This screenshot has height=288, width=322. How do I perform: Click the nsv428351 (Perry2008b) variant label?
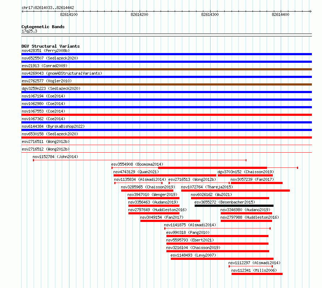[x=46, y=51]
